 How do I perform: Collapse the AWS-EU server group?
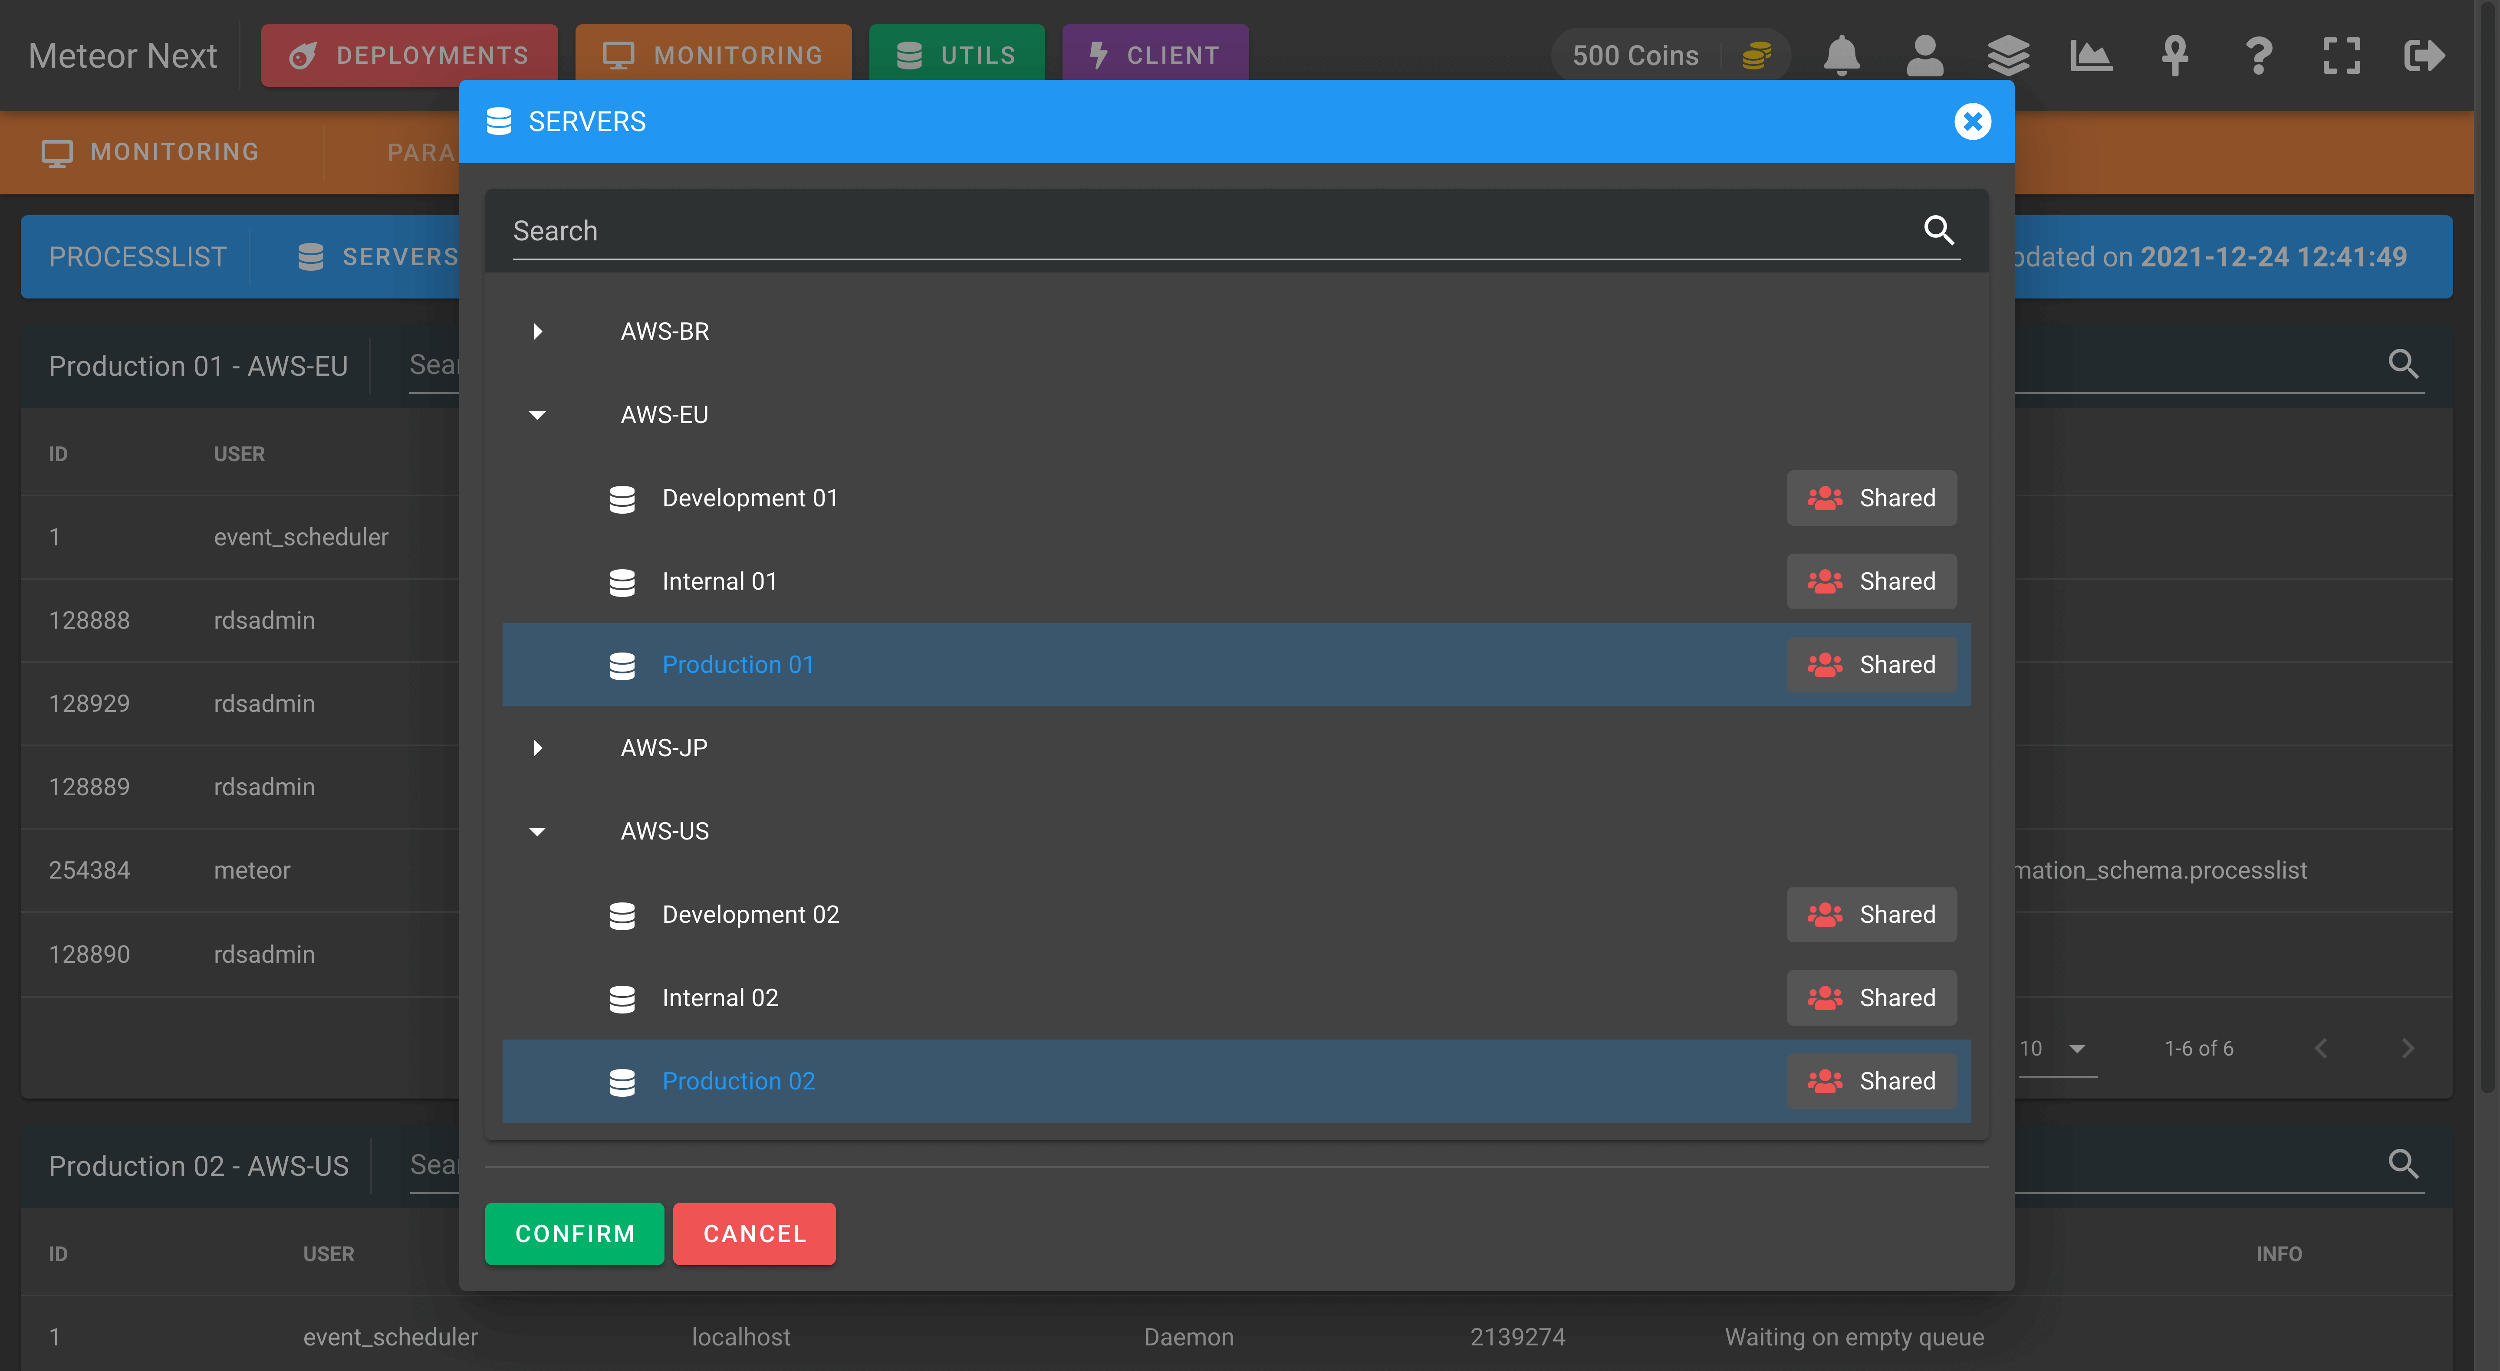click(538, 415)
